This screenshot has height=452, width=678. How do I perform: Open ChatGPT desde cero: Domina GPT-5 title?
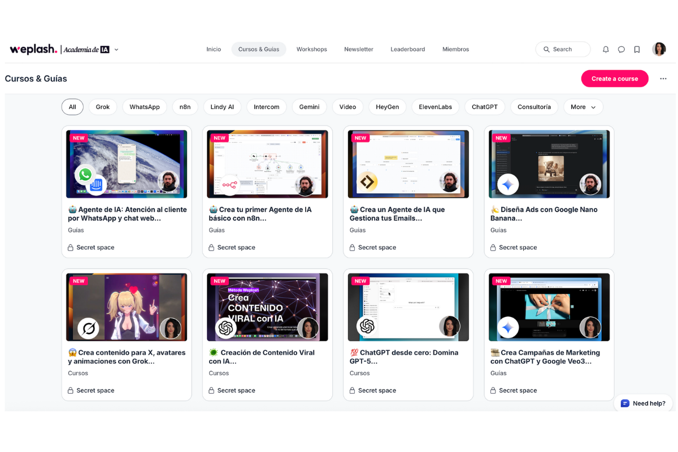coord(403,357)
